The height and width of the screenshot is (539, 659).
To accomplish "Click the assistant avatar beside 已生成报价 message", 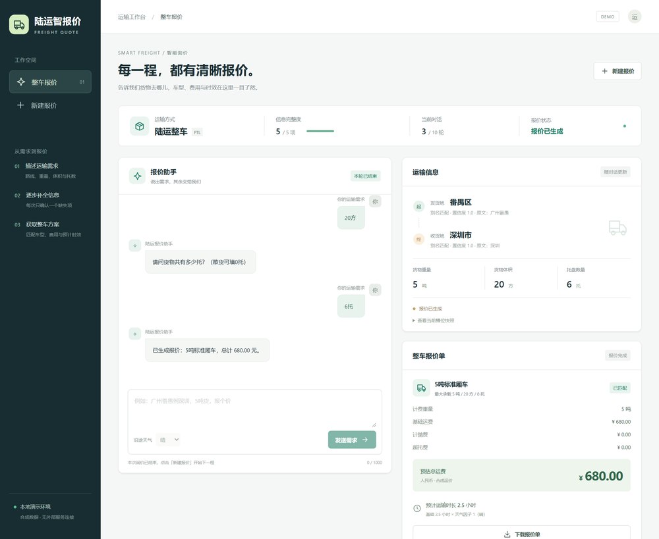I will [135, 334].
